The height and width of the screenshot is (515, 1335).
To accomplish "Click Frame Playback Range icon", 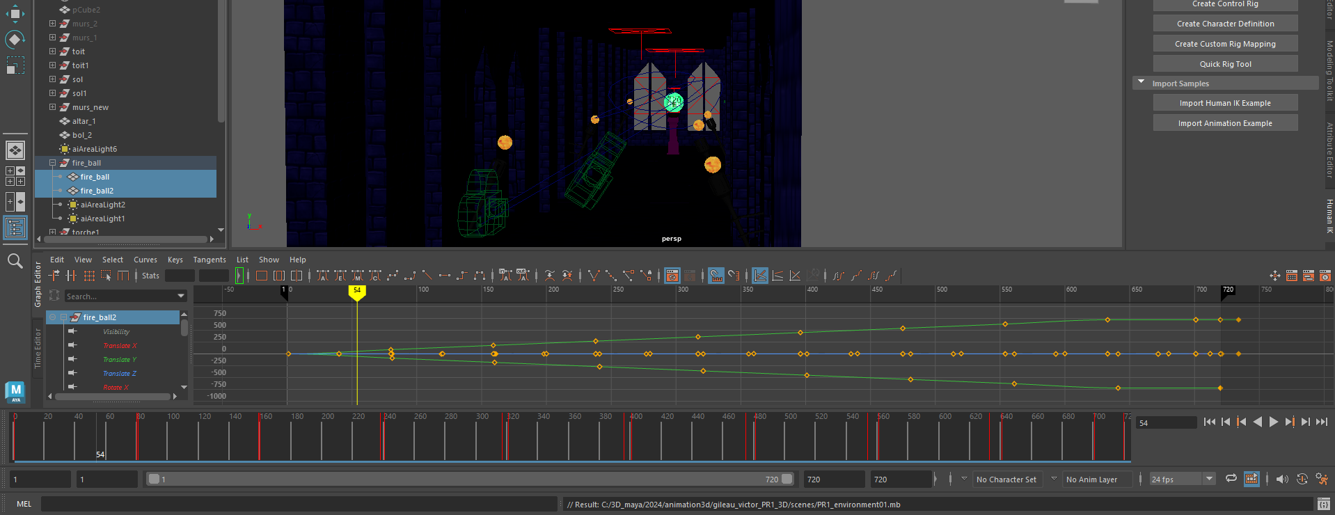I will pyautogui.click(x=278, y=276).
